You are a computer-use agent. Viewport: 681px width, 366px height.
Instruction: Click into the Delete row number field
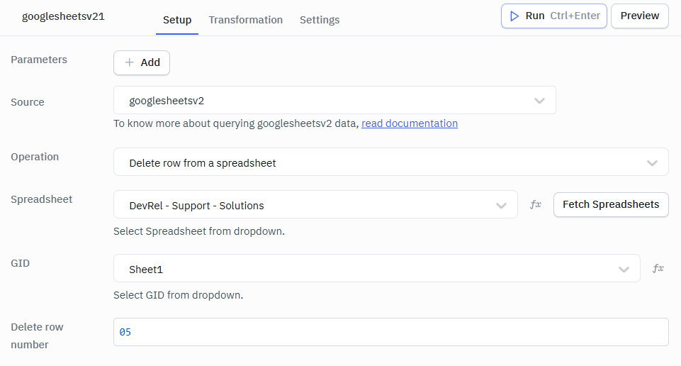pos(390,332)
